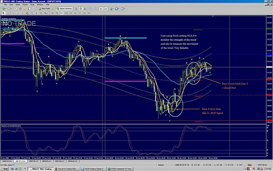
Task: Switch to the GBPAUD,H1 chart tab
Action: coord(73,161)
